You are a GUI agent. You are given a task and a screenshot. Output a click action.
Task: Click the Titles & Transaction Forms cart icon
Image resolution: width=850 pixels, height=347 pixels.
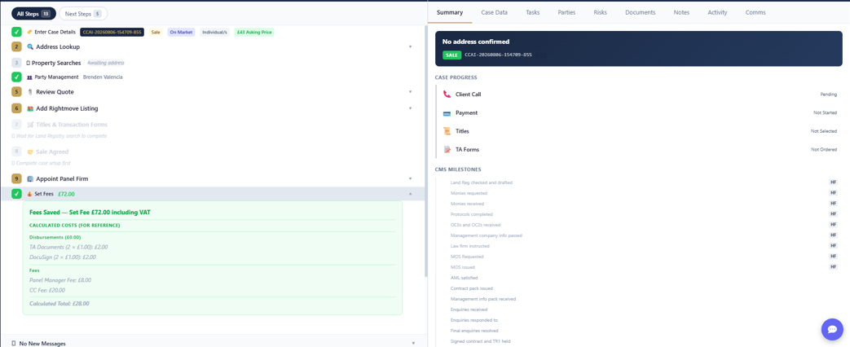30,125
